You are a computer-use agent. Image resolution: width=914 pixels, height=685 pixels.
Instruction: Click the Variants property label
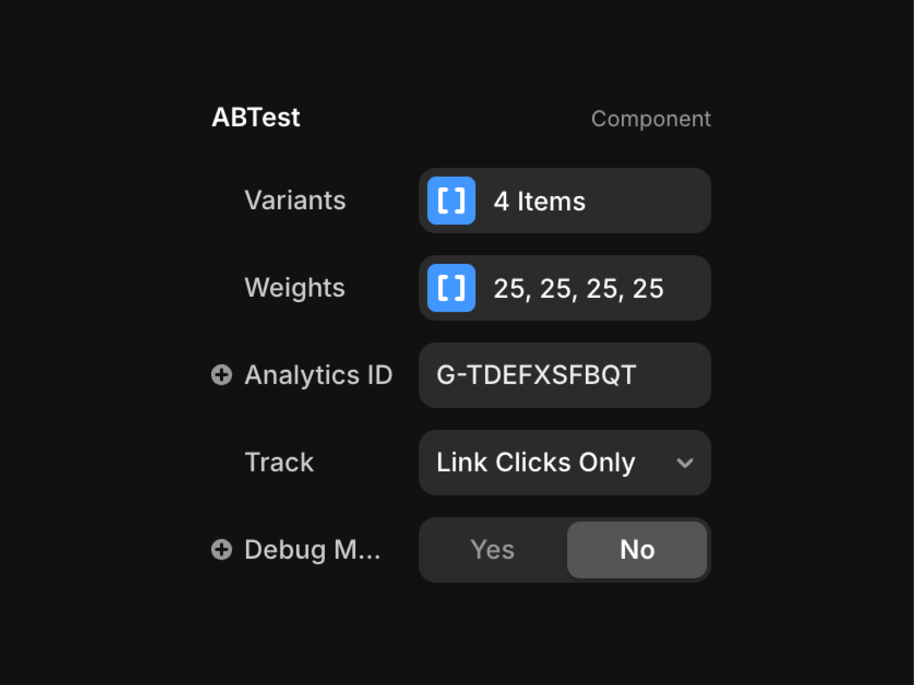pos(295,200)
